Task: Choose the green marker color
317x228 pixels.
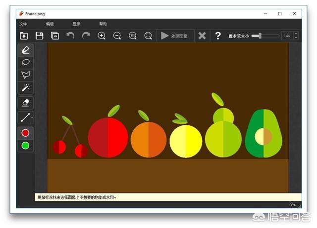Action: pos(25,146)
